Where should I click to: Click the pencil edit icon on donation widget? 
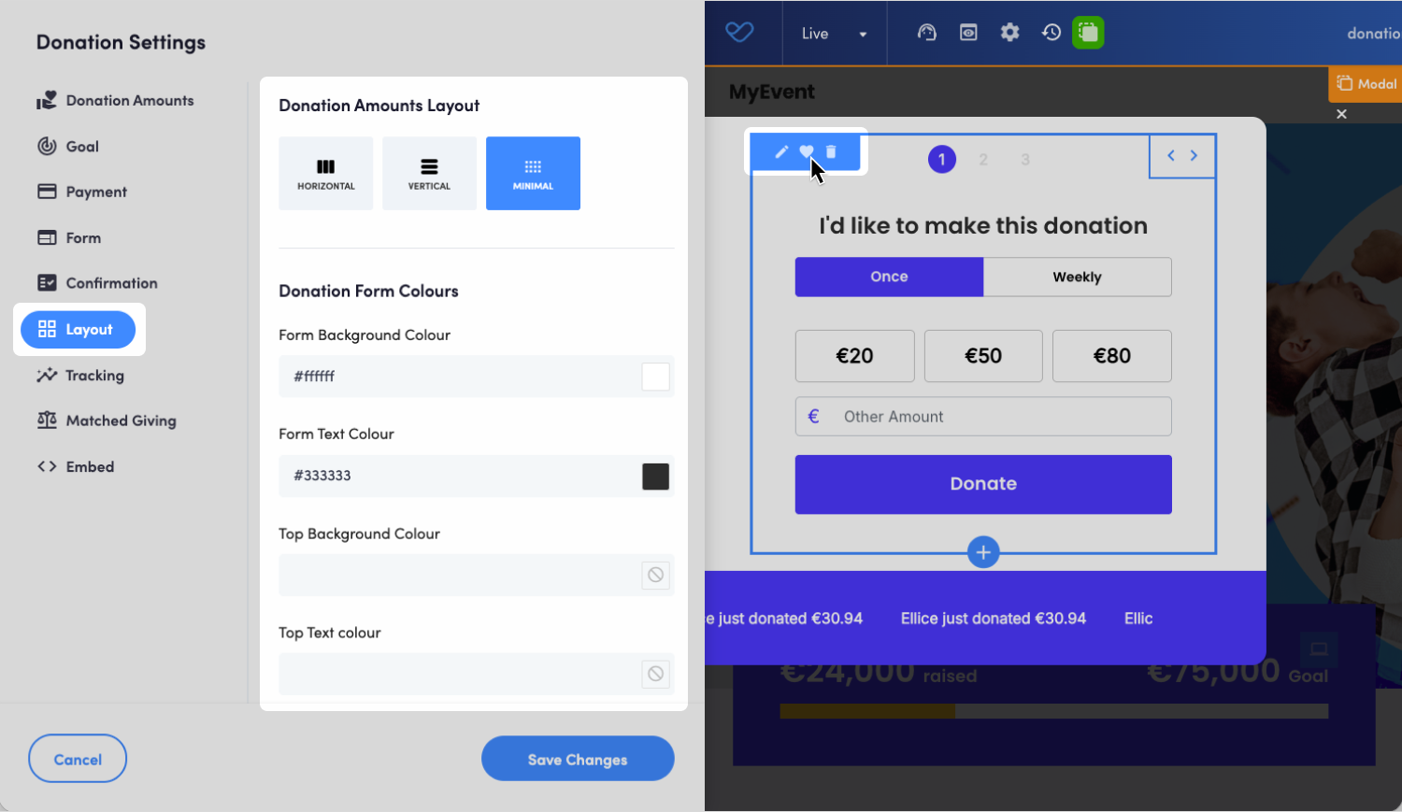[x=781, y=152]
